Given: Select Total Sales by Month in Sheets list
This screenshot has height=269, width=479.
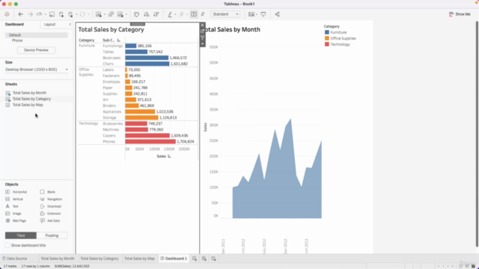Looking at the screenshot, I should (29, 93).
